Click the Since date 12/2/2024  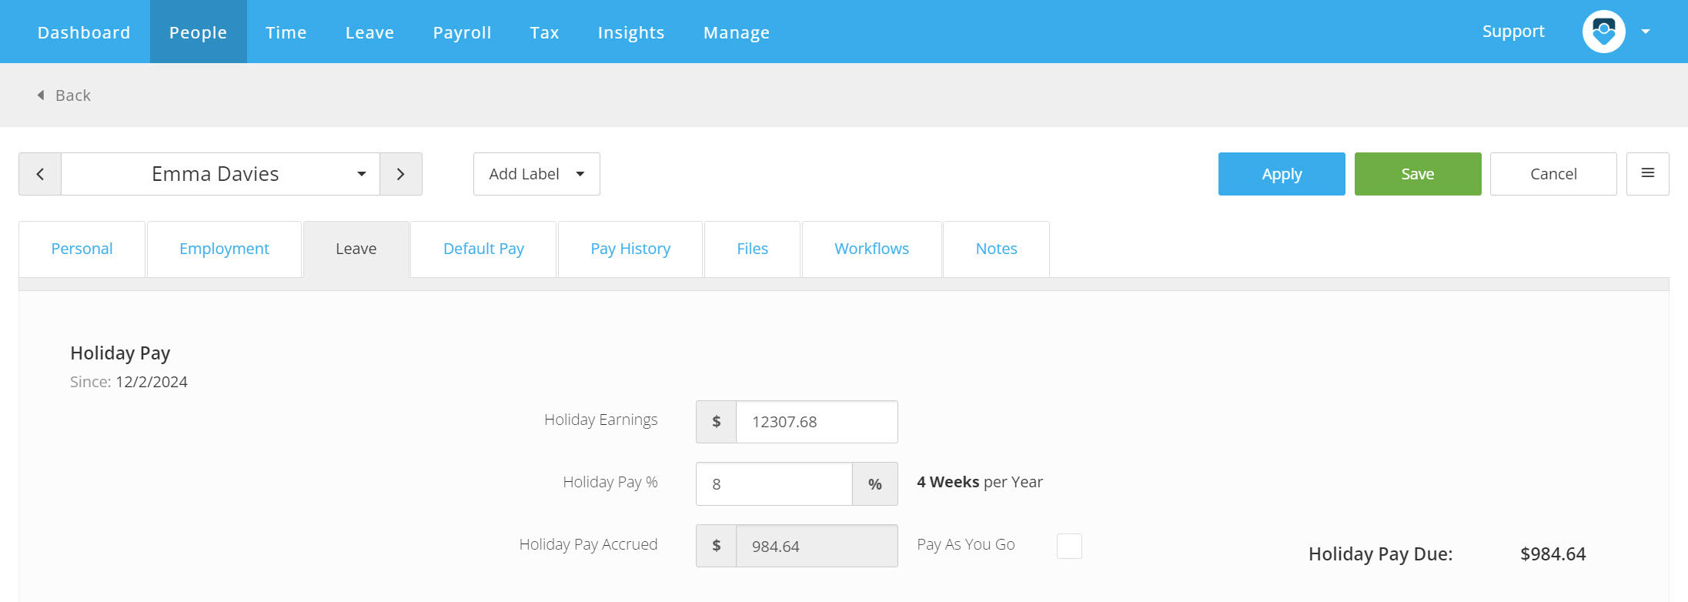tap(152, 382)
